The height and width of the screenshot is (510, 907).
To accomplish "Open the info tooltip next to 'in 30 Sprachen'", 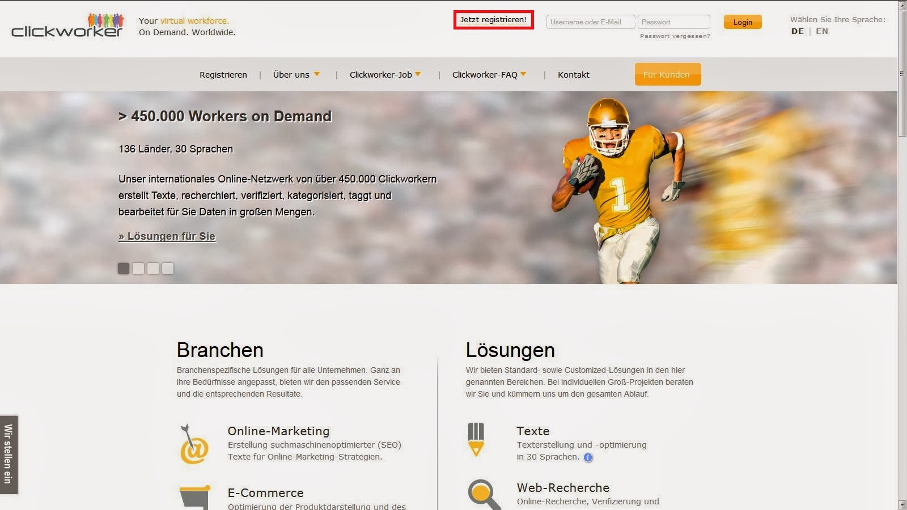I will click(588, 457).
